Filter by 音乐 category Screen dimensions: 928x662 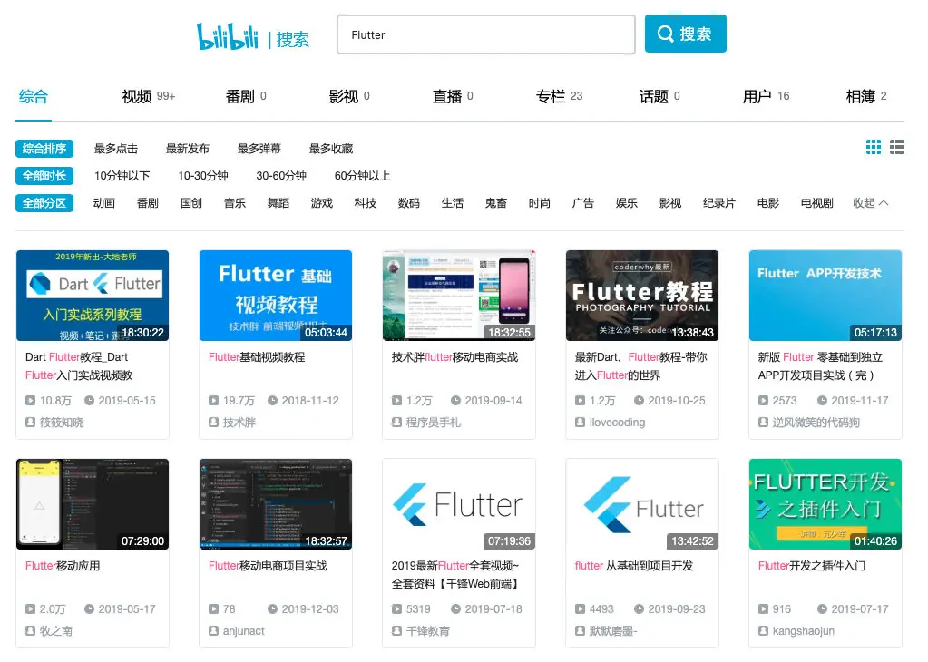(235, 203)
